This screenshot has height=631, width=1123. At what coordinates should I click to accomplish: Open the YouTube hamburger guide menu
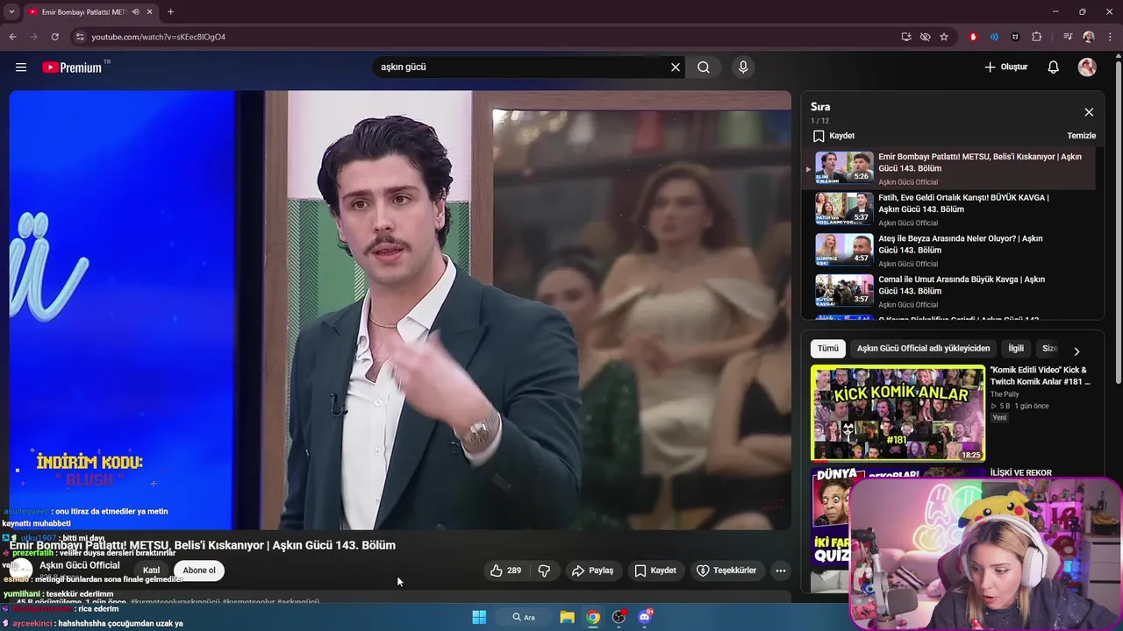click(x=21, y=67)
